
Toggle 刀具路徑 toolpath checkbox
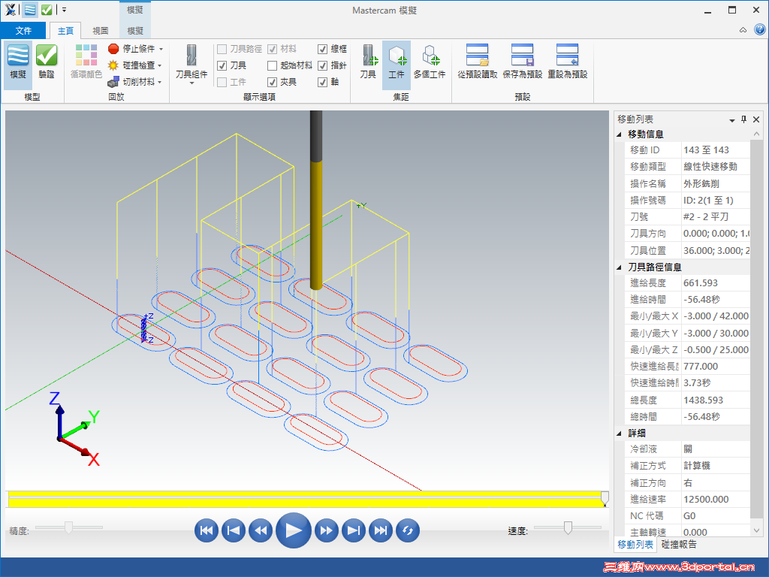(x=222, y=49)
